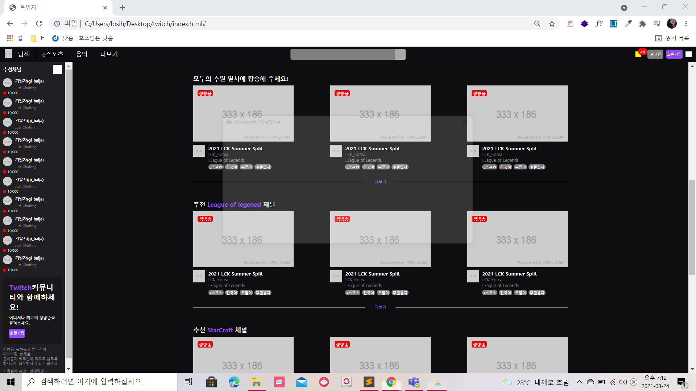This screenshot has height=391, width=696.
Task: Open the Chrome extensions puzzle menu
Action: coord(642,24)
